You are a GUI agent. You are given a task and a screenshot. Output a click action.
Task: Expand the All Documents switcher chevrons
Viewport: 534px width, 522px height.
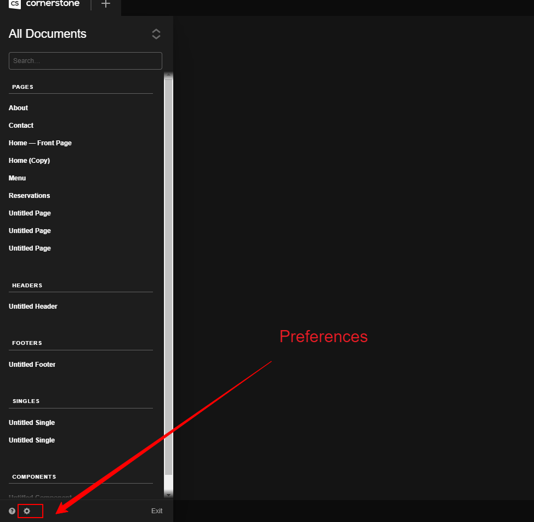pyautogui.click(x=156, y=34)
